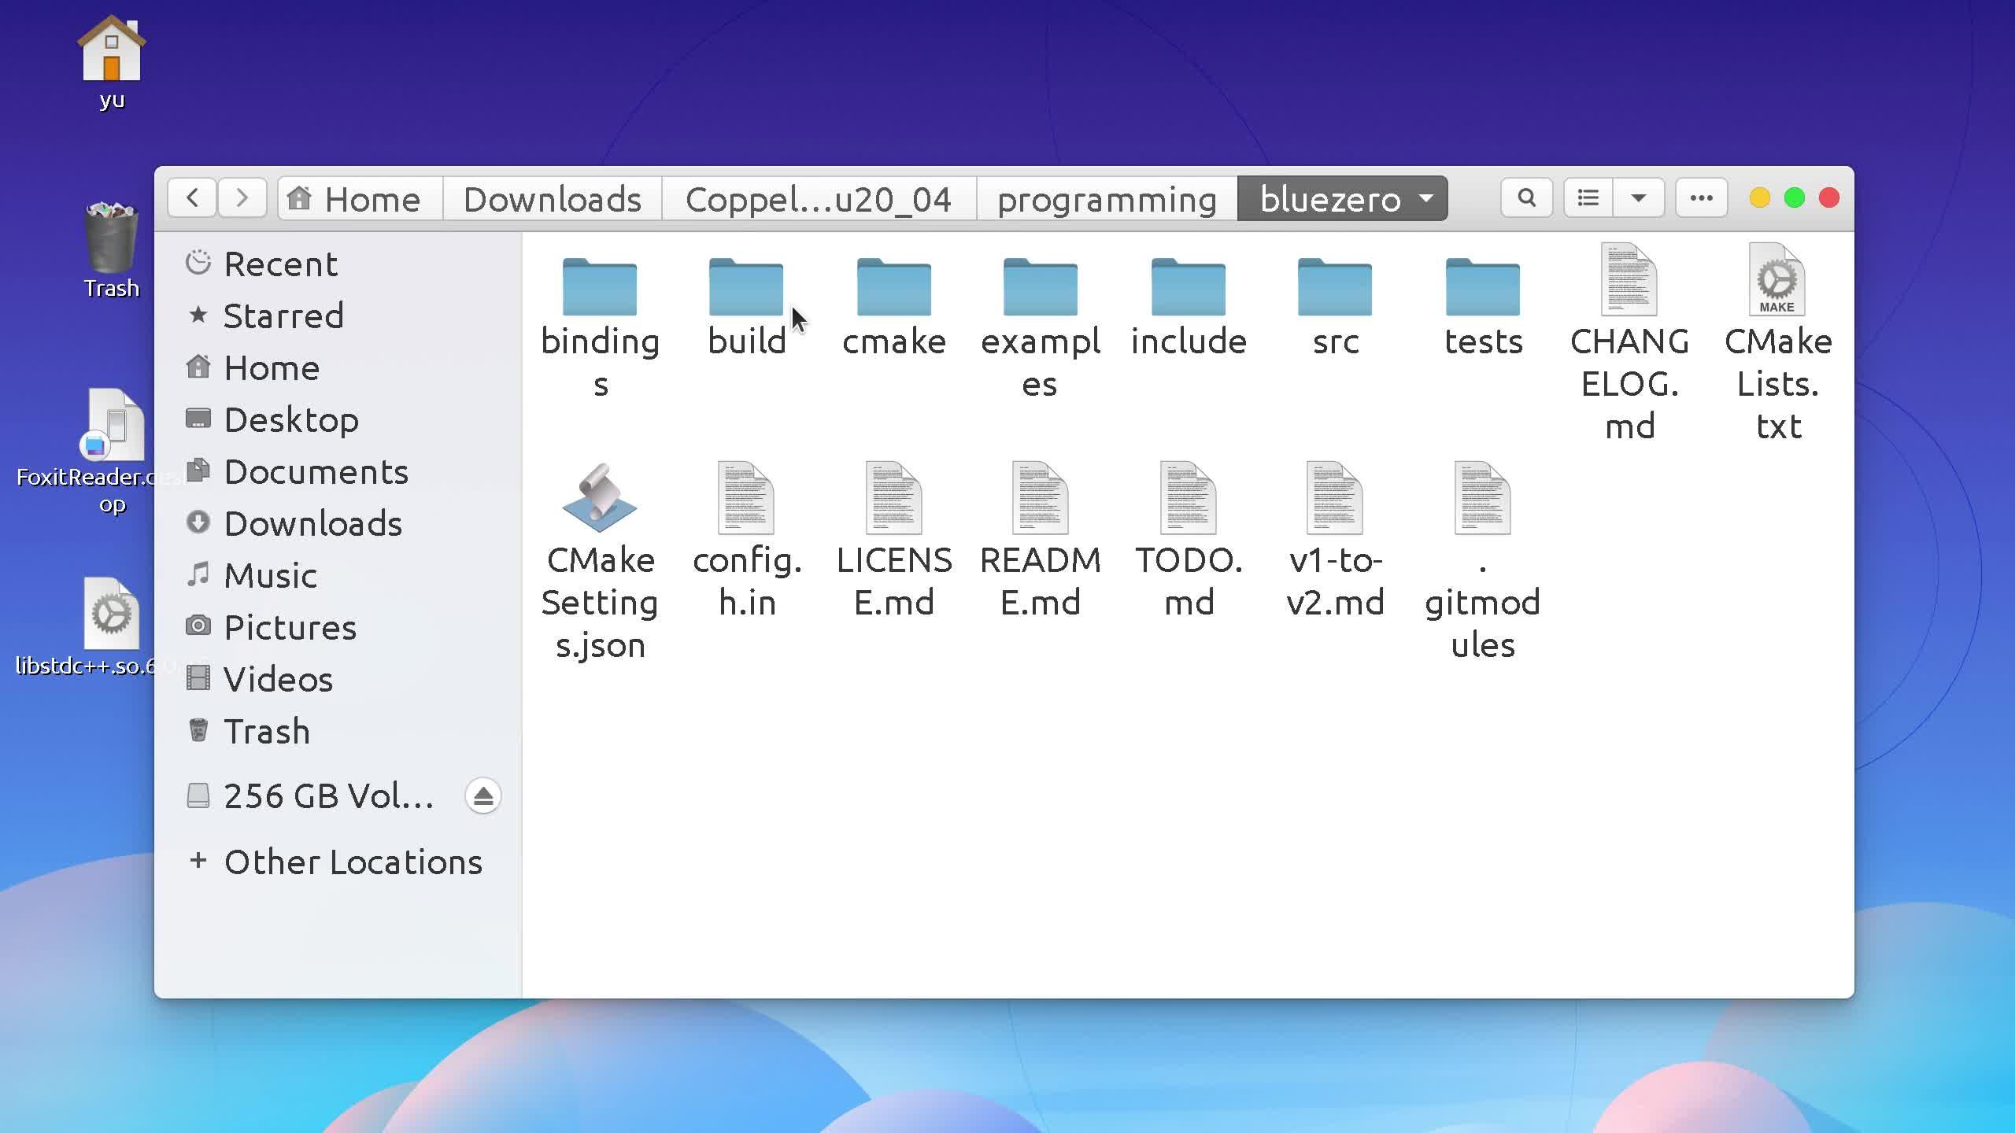
Task: Activate the search icon in the toolbar
Action: click(1525, 197)
